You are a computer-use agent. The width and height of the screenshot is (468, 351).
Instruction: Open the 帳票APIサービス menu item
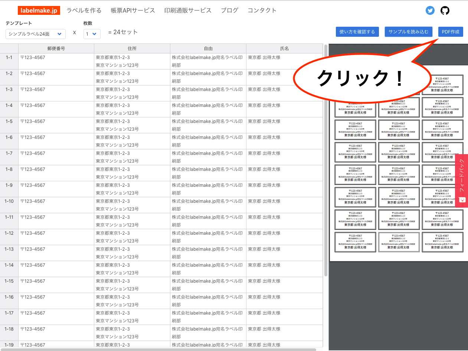[x=132, y=10]
